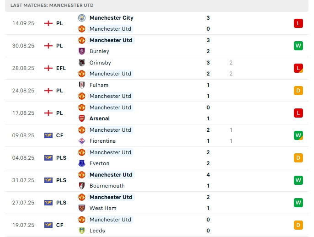The width and height of the screenshot is (314, 237).
Task: Click the Leeds club crest icon
Action: pos(82,231)
